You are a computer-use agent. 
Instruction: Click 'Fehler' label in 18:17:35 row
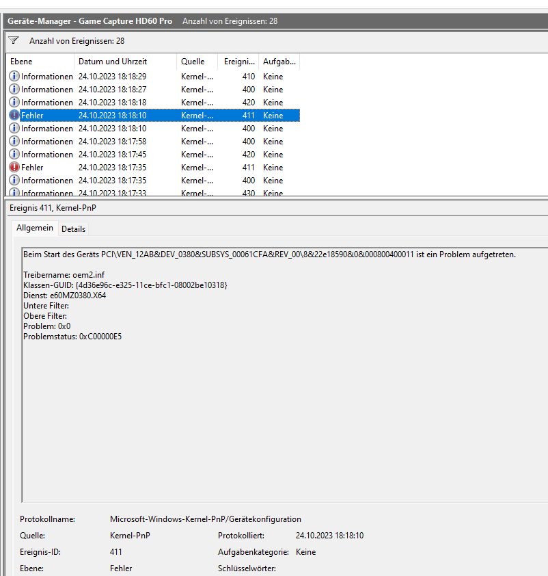pos(32,168)
